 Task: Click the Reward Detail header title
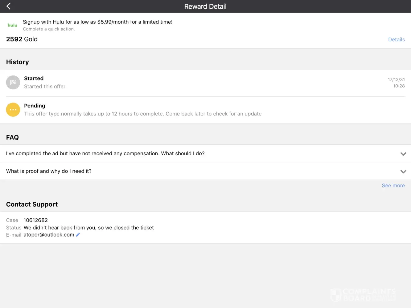click(205, 6)
